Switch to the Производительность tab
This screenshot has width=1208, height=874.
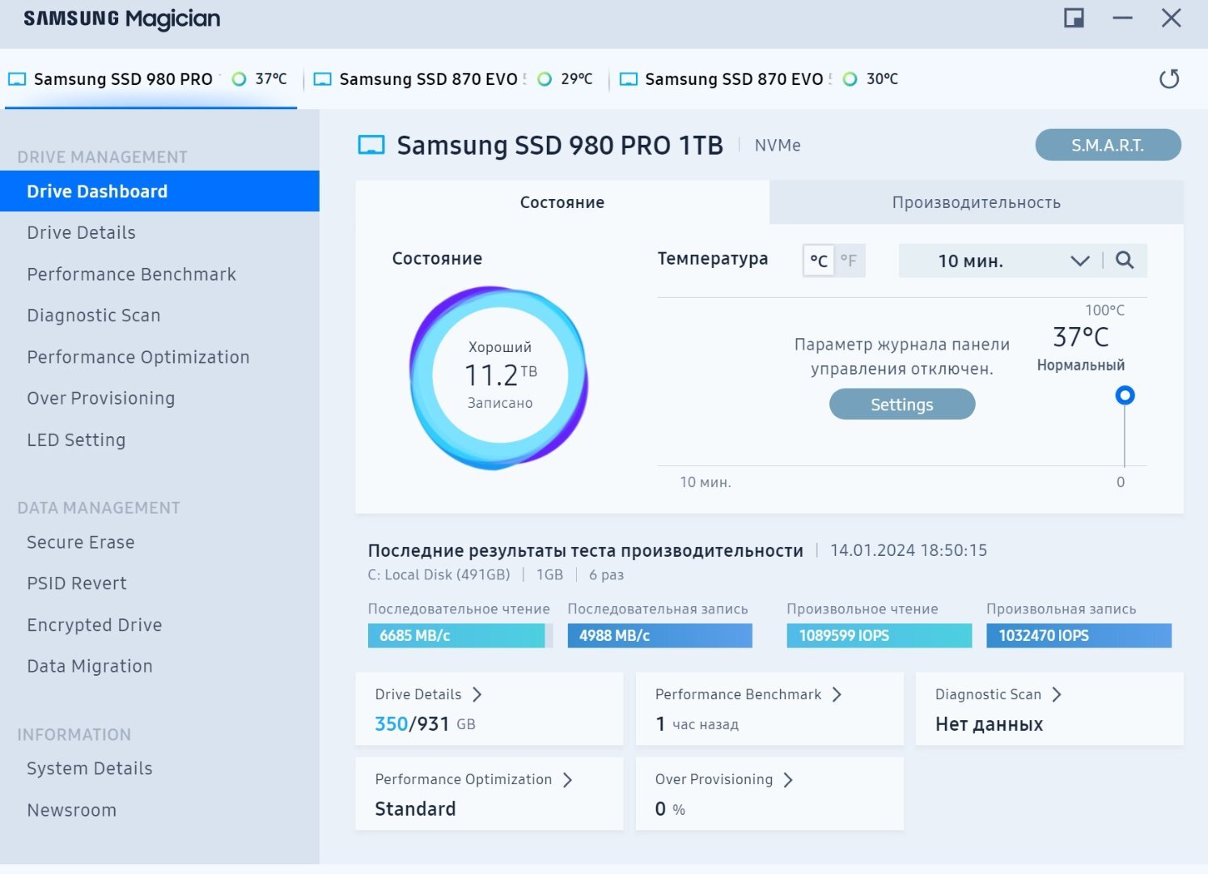(x=977, y=202)
